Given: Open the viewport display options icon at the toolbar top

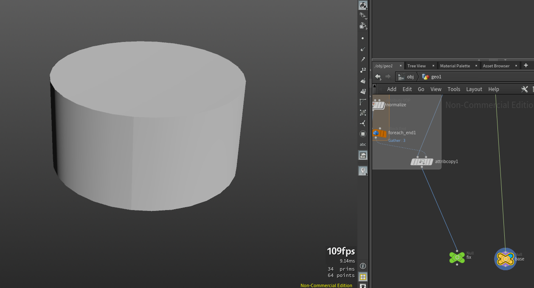Looking at the screenshot, I should click(x=363, y=5).
